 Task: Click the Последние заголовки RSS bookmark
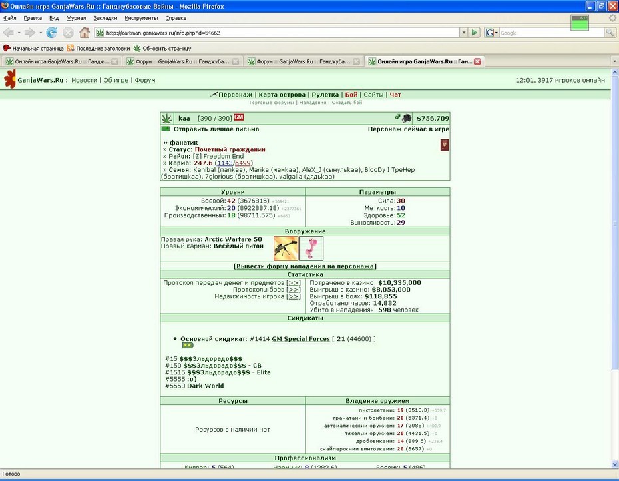click(99, 48)
